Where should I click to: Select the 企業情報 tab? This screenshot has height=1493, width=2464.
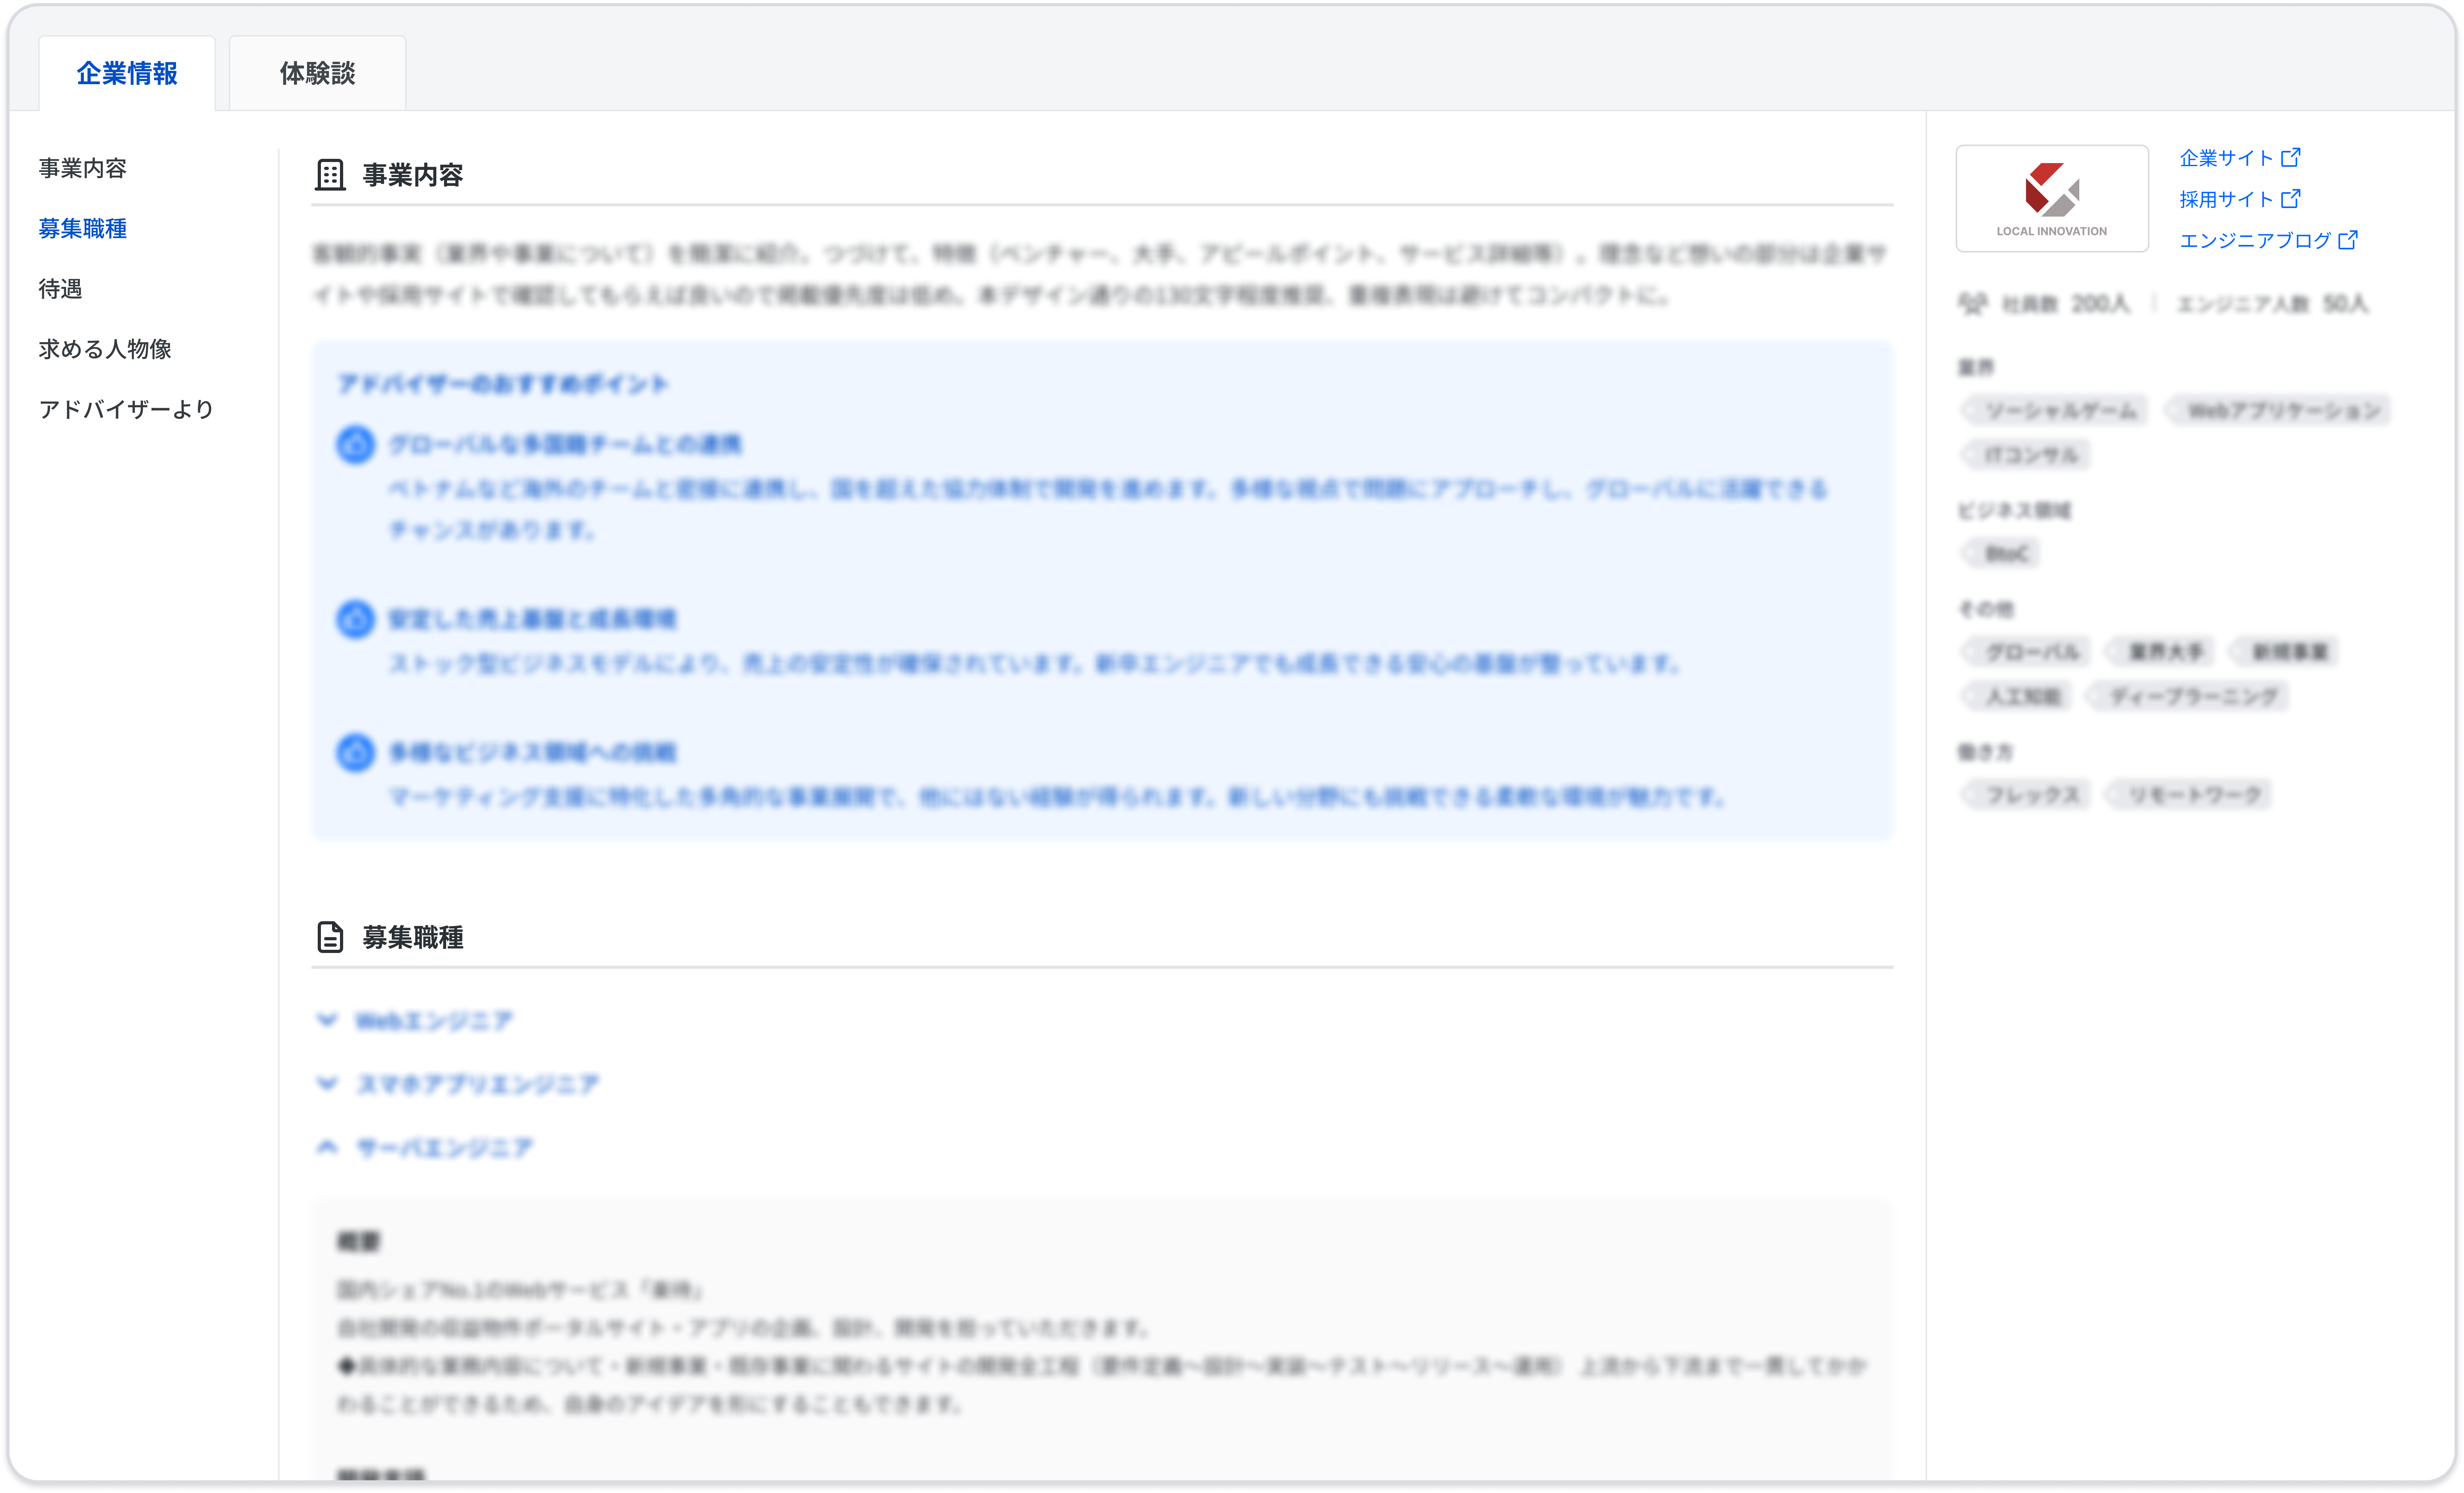click(x=127, y=73)
